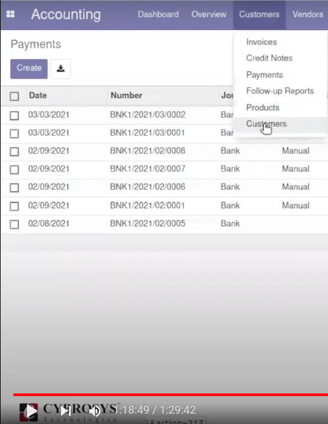Open payment BNK1/2021/02/0001

pos(148,206)
